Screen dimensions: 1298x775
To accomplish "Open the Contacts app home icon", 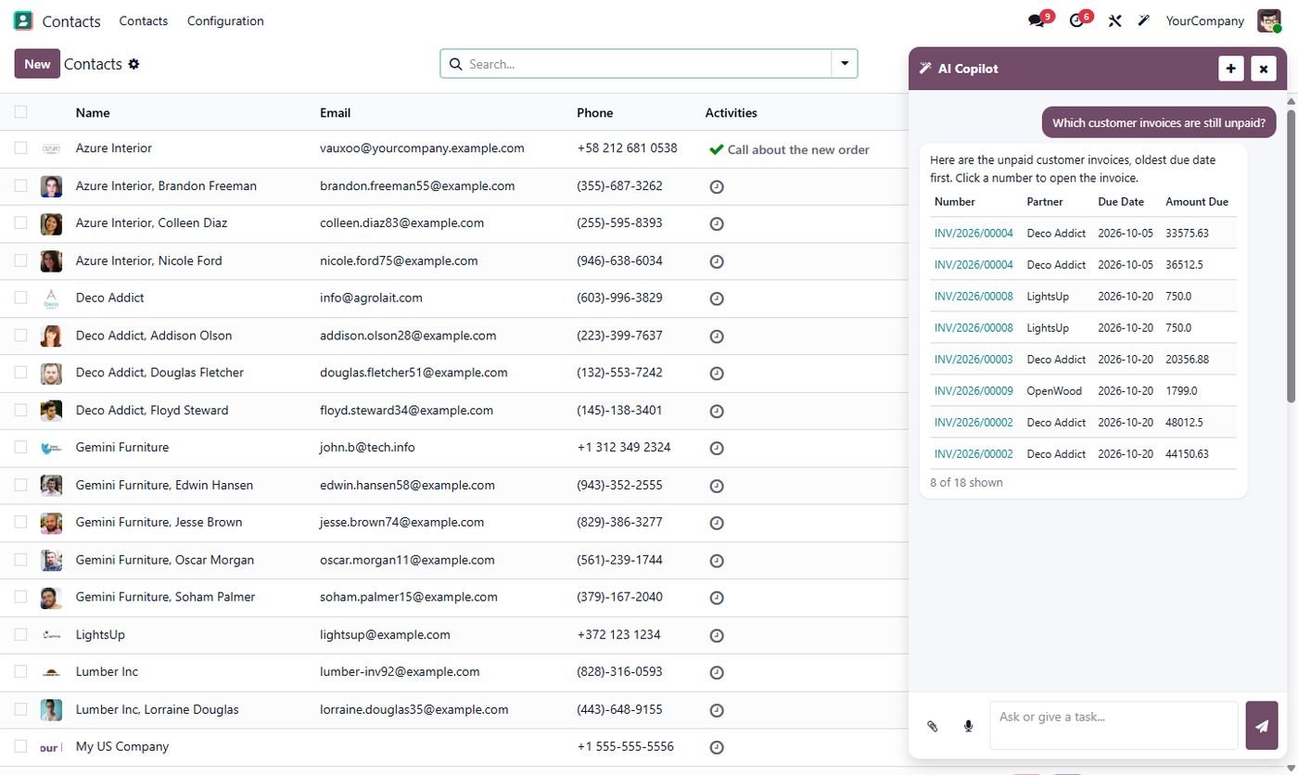I will click(23, 20).
